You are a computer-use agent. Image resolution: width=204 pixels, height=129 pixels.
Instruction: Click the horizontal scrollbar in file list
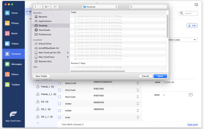(x=98, y=71)
